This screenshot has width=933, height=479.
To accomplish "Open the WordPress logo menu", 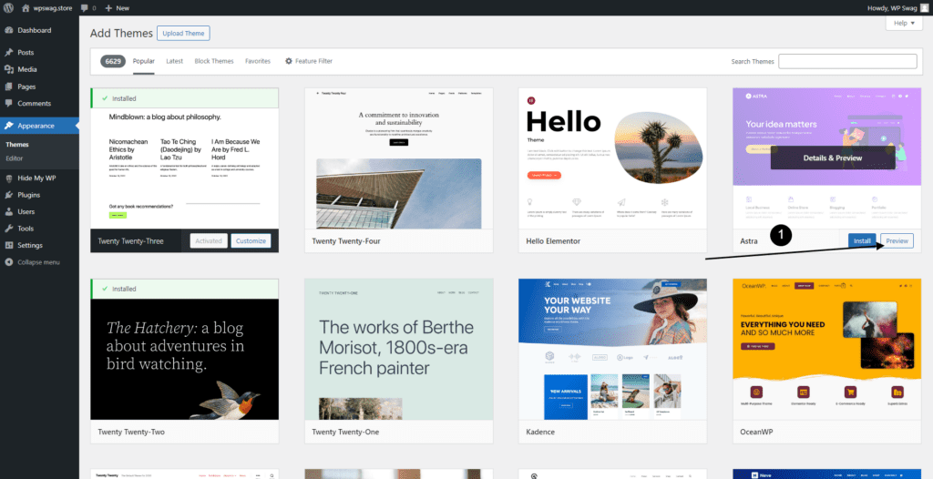I will tap(8, 7).
